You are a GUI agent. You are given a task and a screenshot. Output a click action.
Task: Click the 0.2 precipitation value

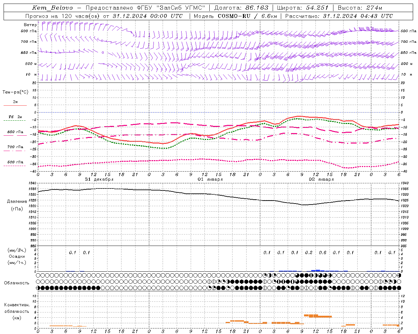click(309, 252)
